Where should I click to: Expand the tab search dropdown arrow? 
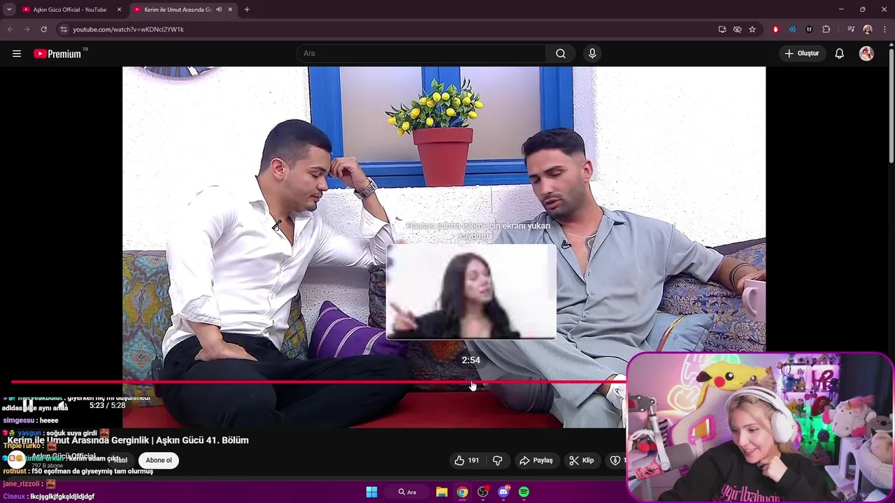[9, 10]
